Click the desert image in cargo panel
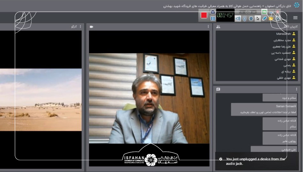 (41, 100)
